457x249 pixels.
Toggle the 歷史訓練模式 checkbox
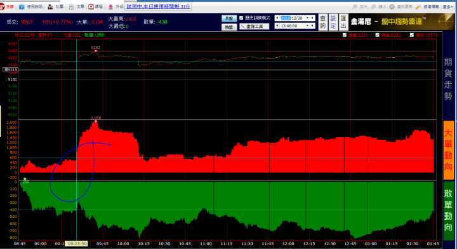click(x=241, y=18)
